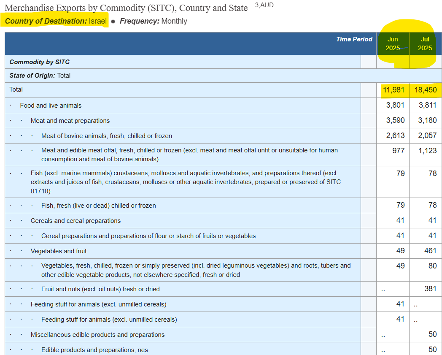The image size is (442, 355).
Task: Select meat offal June value 977
Action: [398, 151]
